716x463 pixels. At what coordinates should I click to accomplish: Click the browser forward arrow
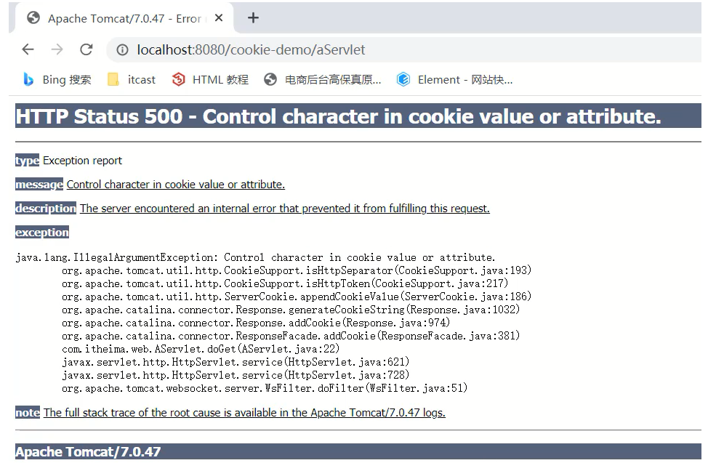pos(57,49)
